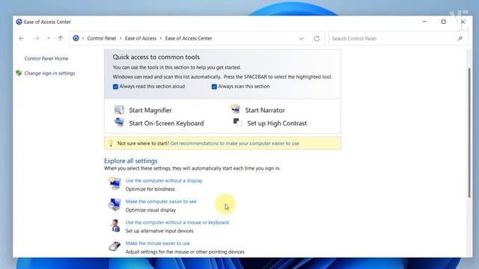Click 'Optimize visual display' text

[x=150, y=210]
